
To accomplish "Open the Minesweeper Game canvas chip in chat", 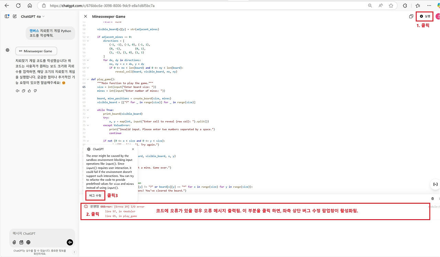I will (36, 51).
